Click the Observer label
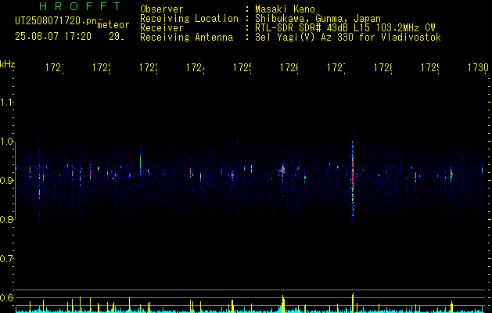Screen dimensions: 492x313 [162, 9]
